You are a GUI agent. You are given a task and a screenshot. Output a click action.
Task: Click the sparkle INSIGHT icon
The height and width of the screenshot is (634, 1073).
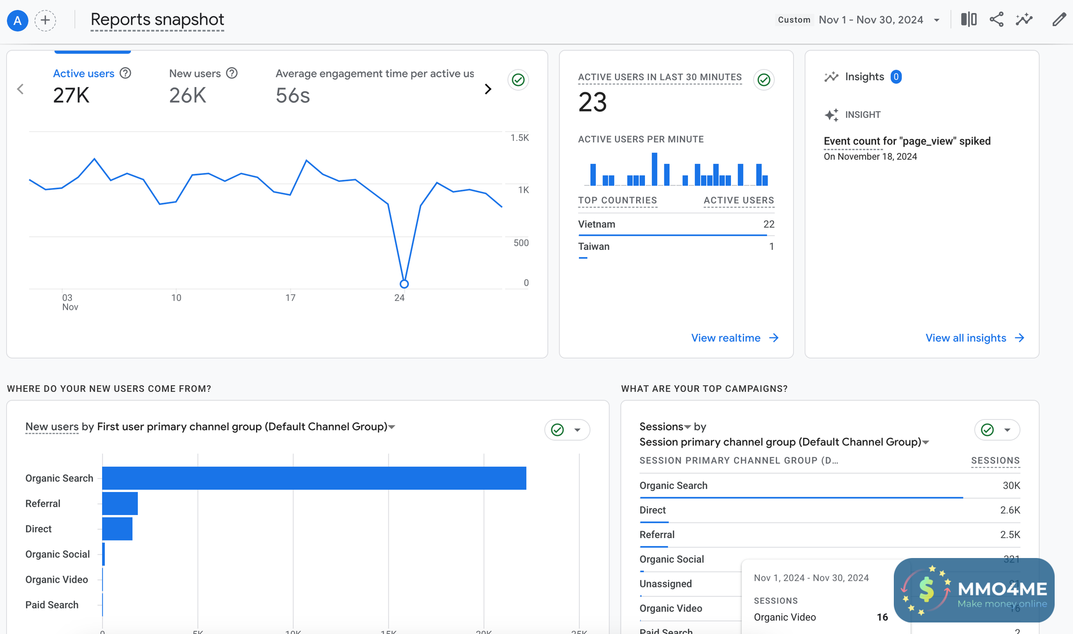(x=831, y=115)
